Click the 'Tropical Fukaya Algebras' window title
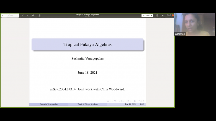The width and height of the screenshot is (216, 121). pos(88,14)
